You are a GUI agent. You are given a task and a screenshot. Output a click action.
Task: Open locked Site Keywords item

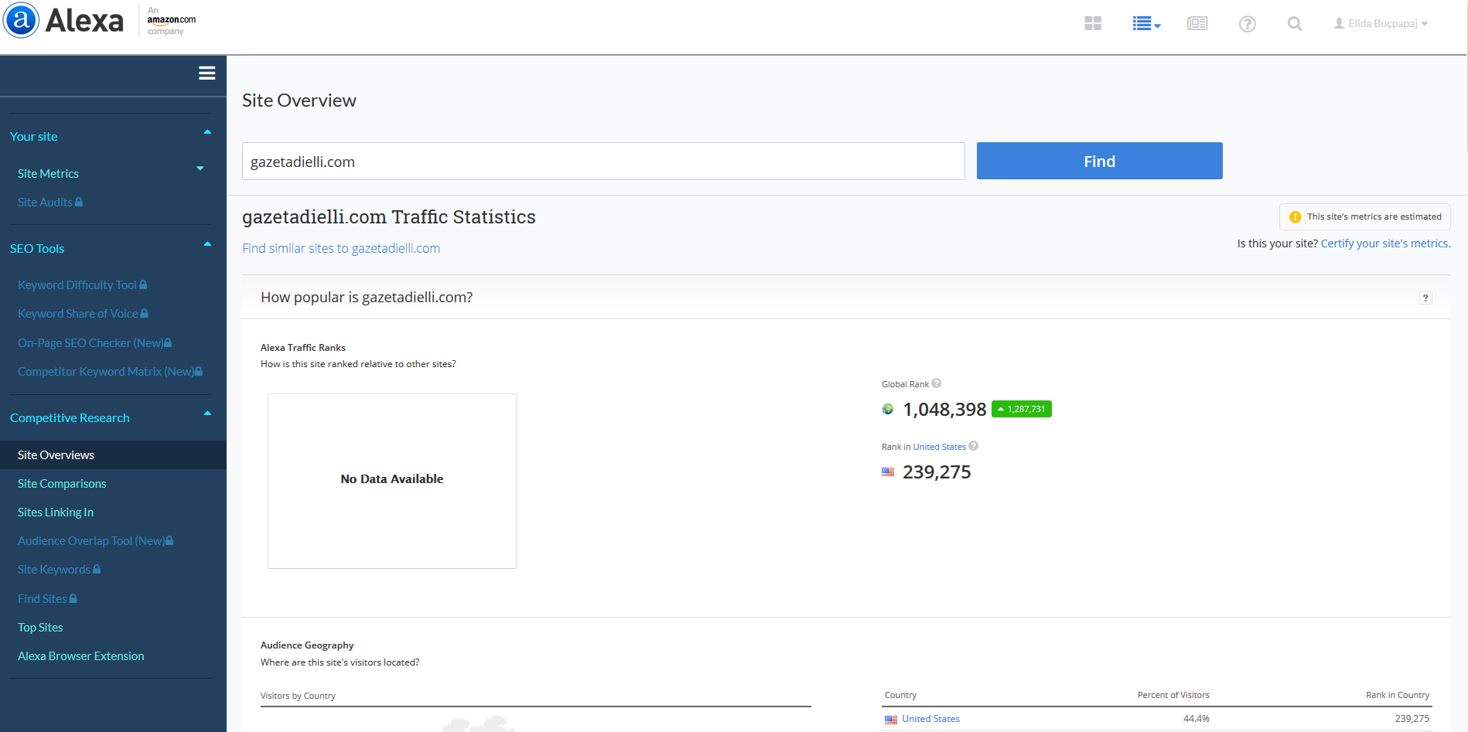[59, 570]
